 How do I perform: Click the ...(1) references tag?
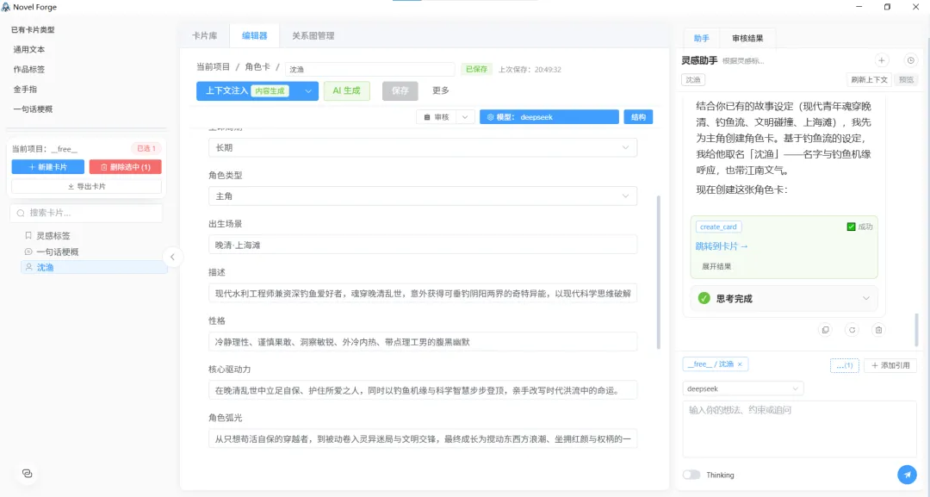(845, 365)
